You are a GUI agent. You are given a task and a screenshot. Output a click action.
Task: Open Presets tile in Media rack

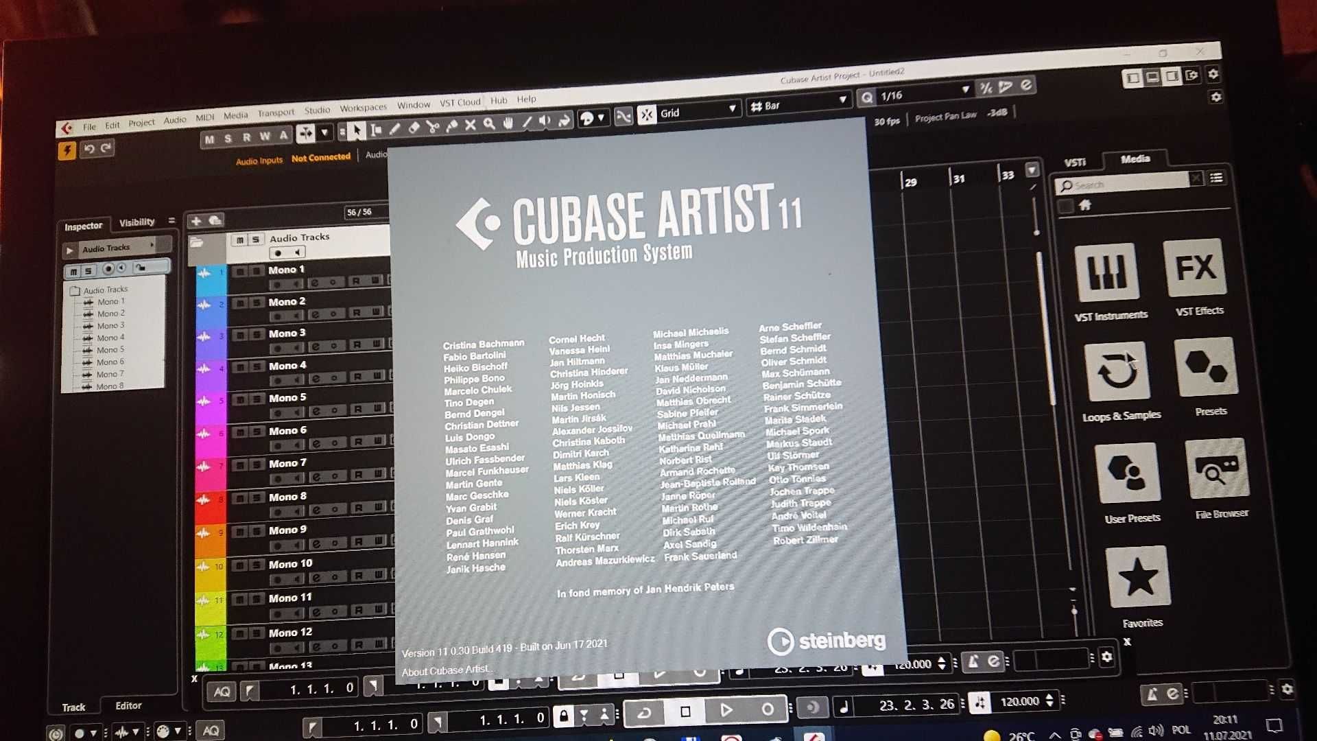click(1207, 367)
